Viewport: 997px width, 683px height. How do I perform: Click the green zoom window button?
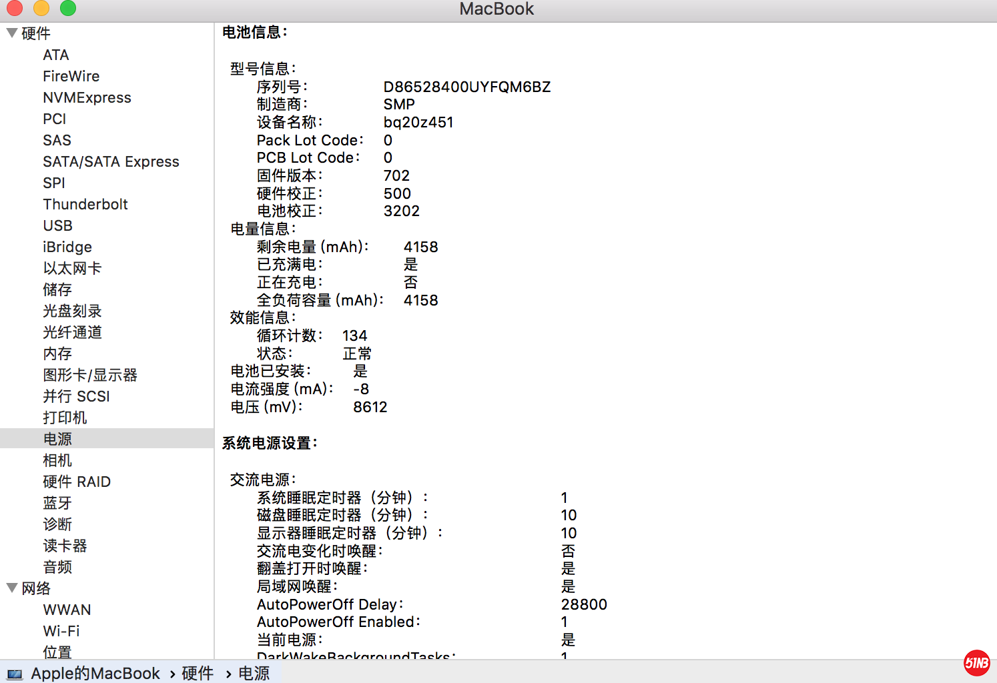coord(68,8)
